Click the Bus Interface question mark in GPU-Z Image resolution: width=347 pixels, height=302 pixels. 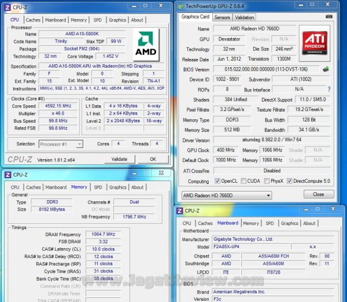point(329,89)
